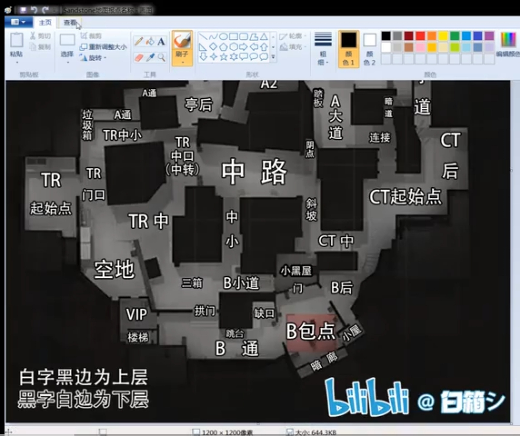
Task: Choose the Curve shape
Action: 213,37
